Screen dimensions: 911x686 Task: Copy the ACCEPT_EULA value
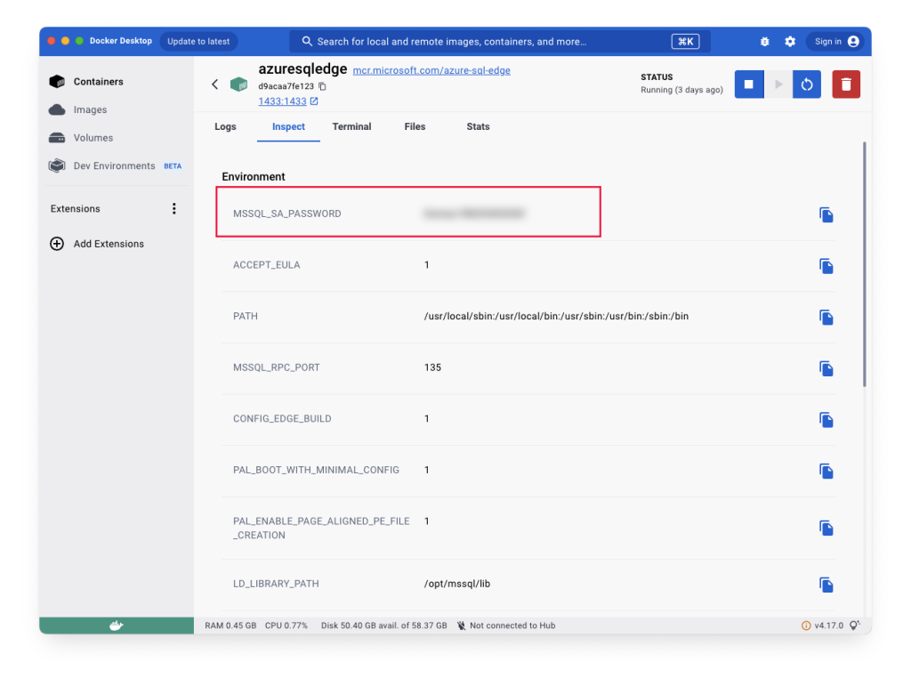pos(826,266)
